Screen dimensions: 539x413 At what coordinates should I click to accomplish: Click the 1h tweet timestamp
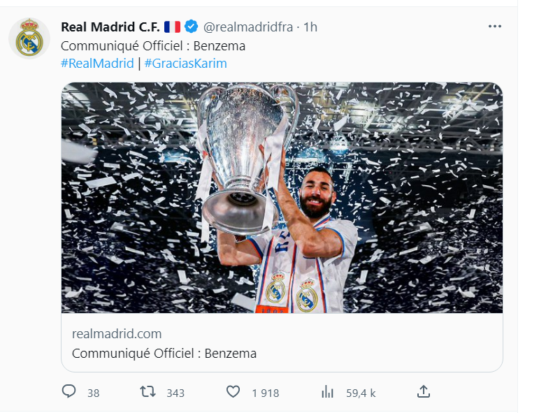point(310,27)
